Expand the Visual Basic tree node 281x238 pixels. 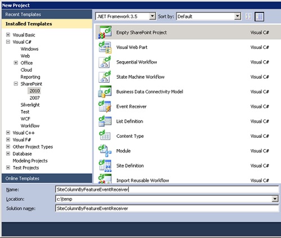8,35
